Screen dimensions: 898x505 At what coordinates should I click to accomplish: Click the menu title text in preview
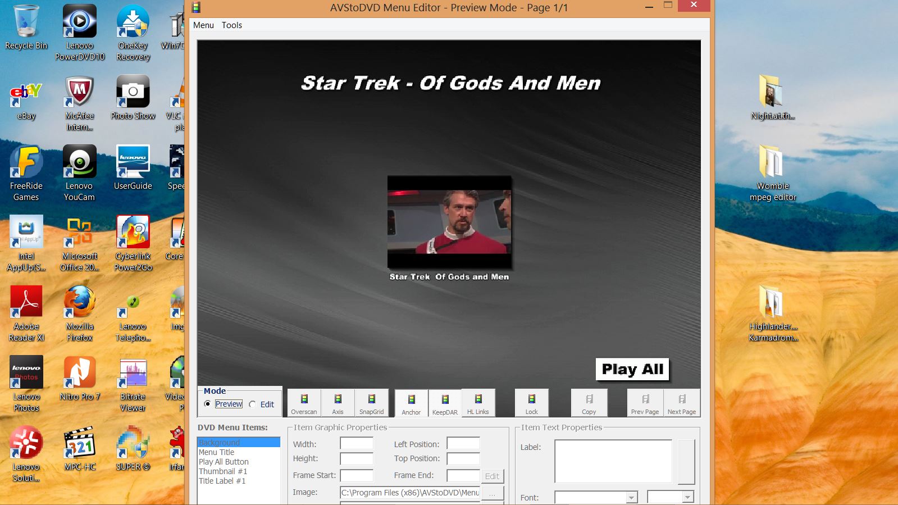coord(451,83)
